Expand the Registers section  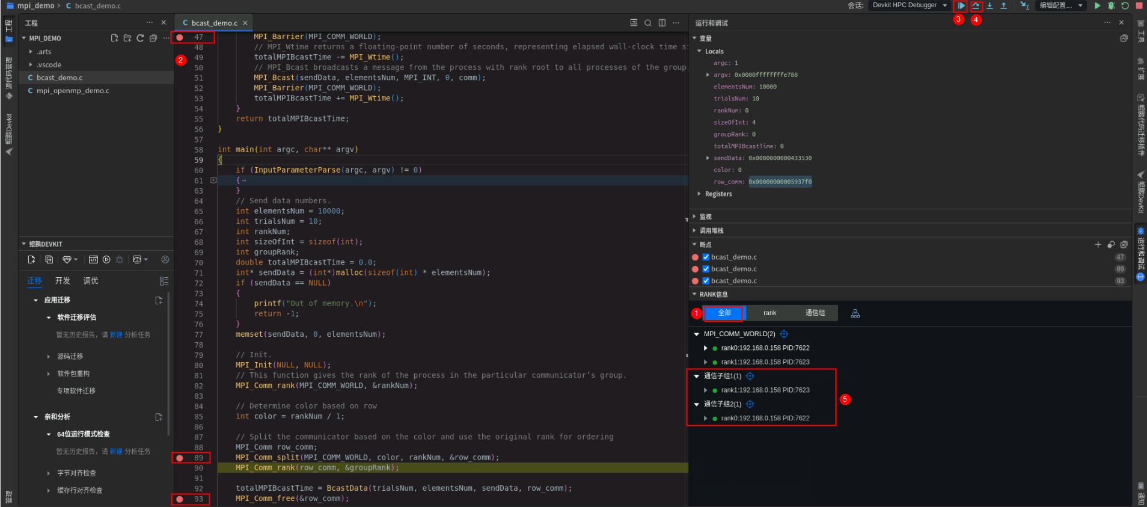(x=699, y=194)
